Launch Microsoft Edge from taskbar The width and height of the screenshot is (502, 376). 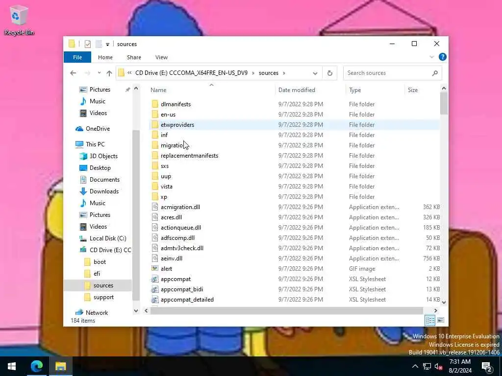coord(36,366)
